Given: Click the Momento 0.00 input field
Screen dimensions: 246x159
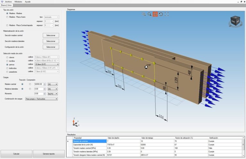Looking at the screenshot, I should tap(39, 94).
